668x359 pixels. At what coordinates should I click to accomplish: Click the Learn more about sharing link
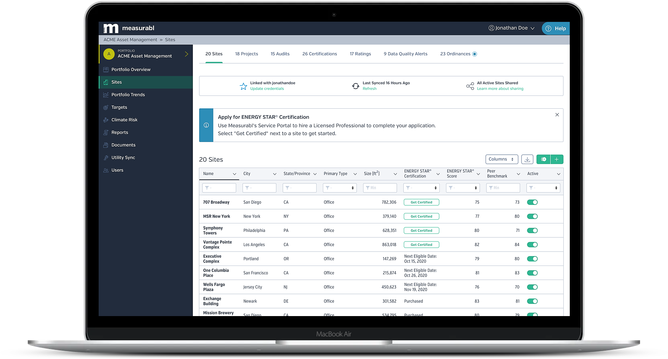click(x=500, y=89)
